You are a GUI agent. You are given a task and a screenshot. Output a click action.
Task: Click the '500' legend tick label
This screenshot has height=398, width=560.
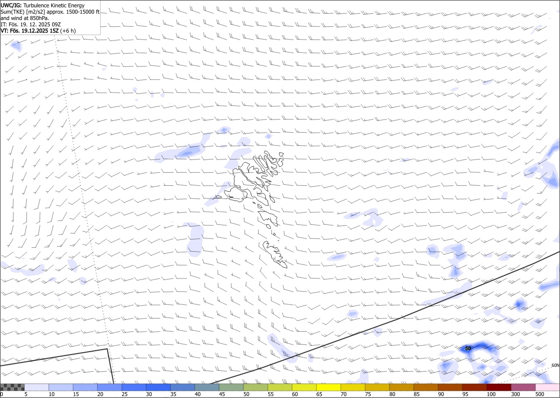click(540, 394)
